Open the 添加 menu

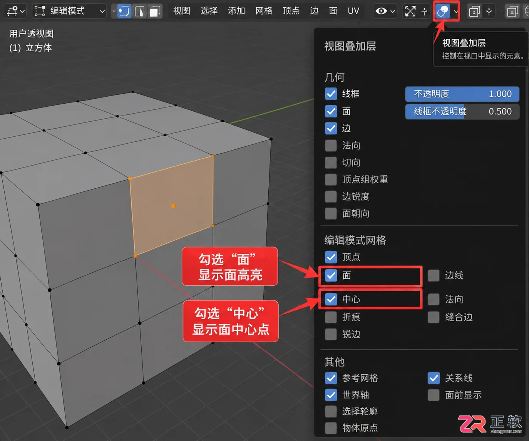point(236,11)
